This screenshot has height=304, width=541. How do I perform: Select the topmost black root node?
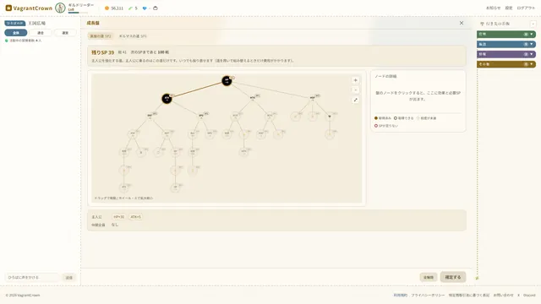click(227, 81)
